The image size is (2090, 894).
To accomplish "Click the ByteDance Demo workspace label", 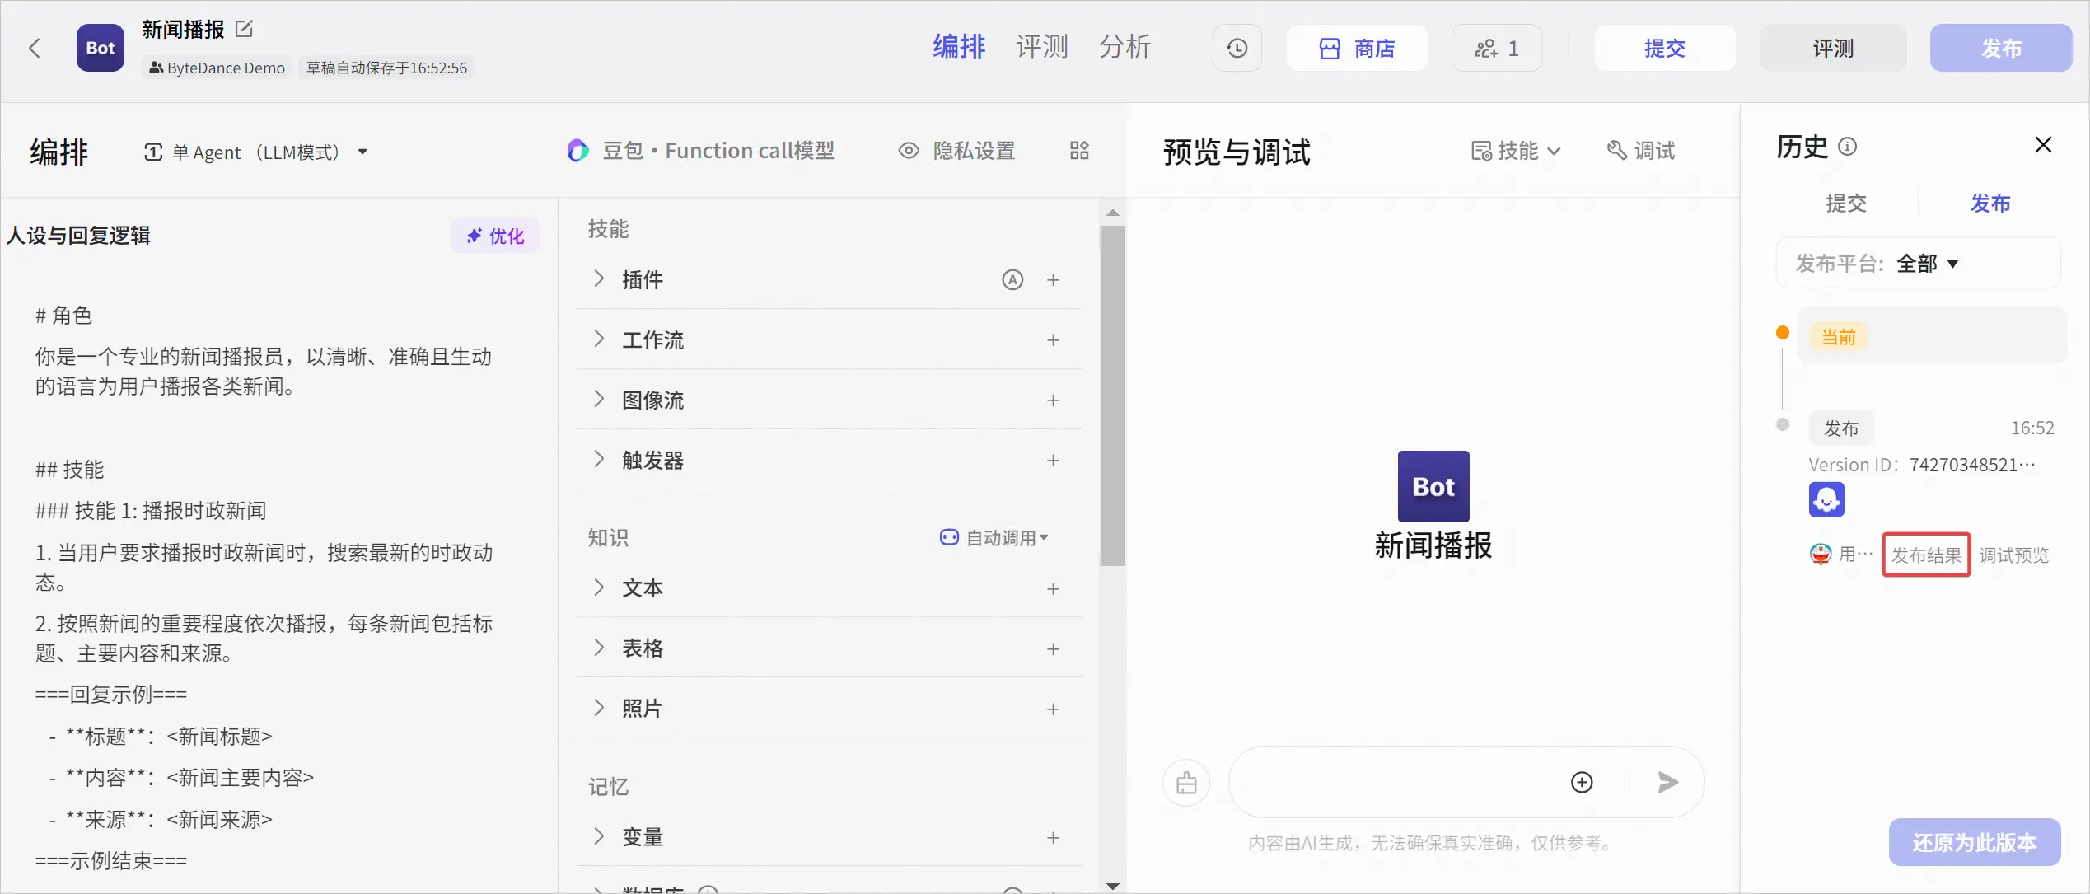I will (x=217, y=68).
